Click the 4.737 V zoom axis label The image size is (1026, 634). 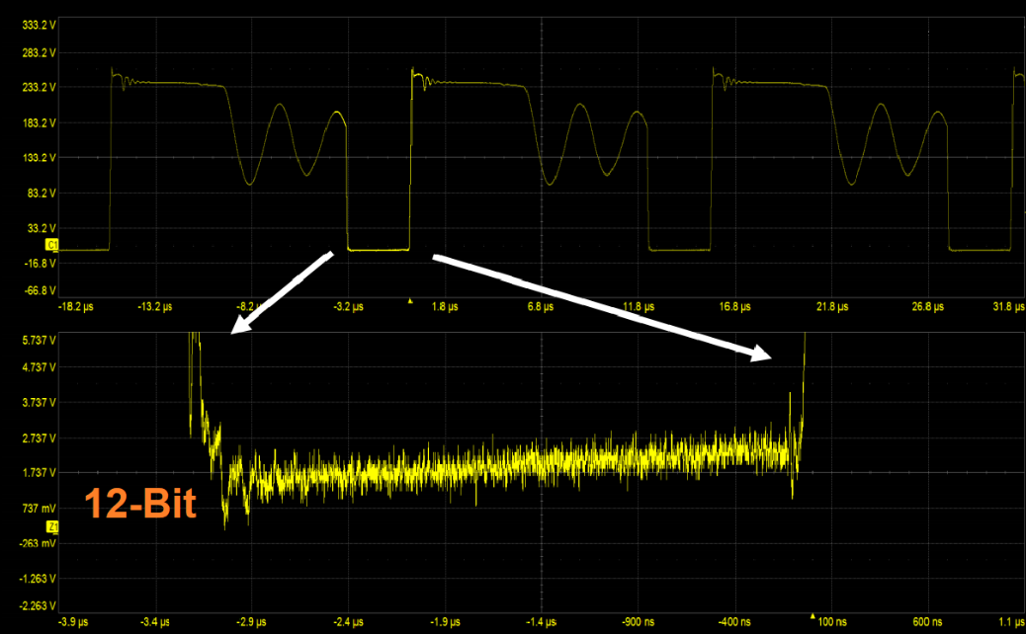click(x=39, y=367)
